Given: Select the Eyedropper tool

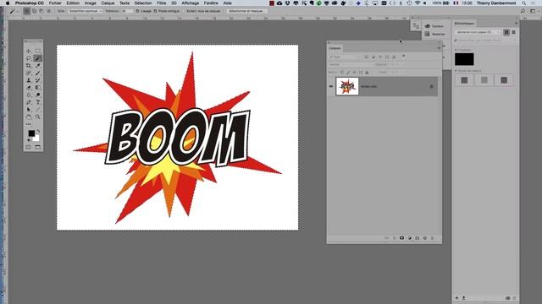Looking at the screenshot, I should click(x=37, y=66).
